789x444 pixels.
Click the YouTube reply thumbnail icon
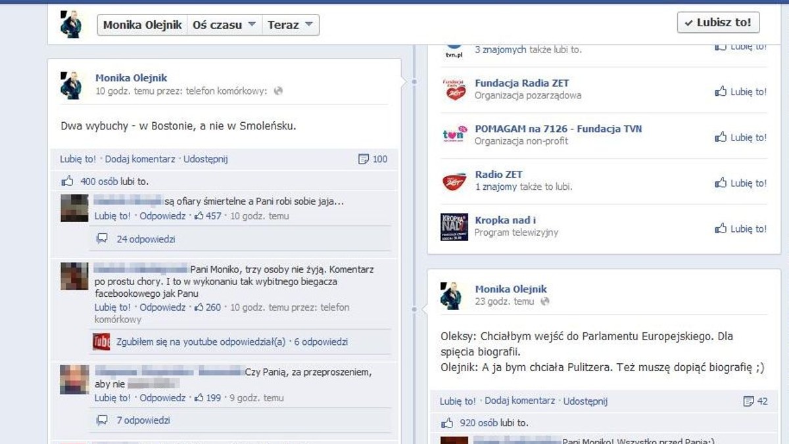pos(101,342)
